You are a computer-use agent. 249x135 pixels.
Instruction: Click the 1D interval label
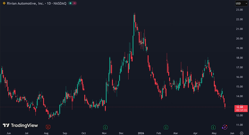coord(49,3)
